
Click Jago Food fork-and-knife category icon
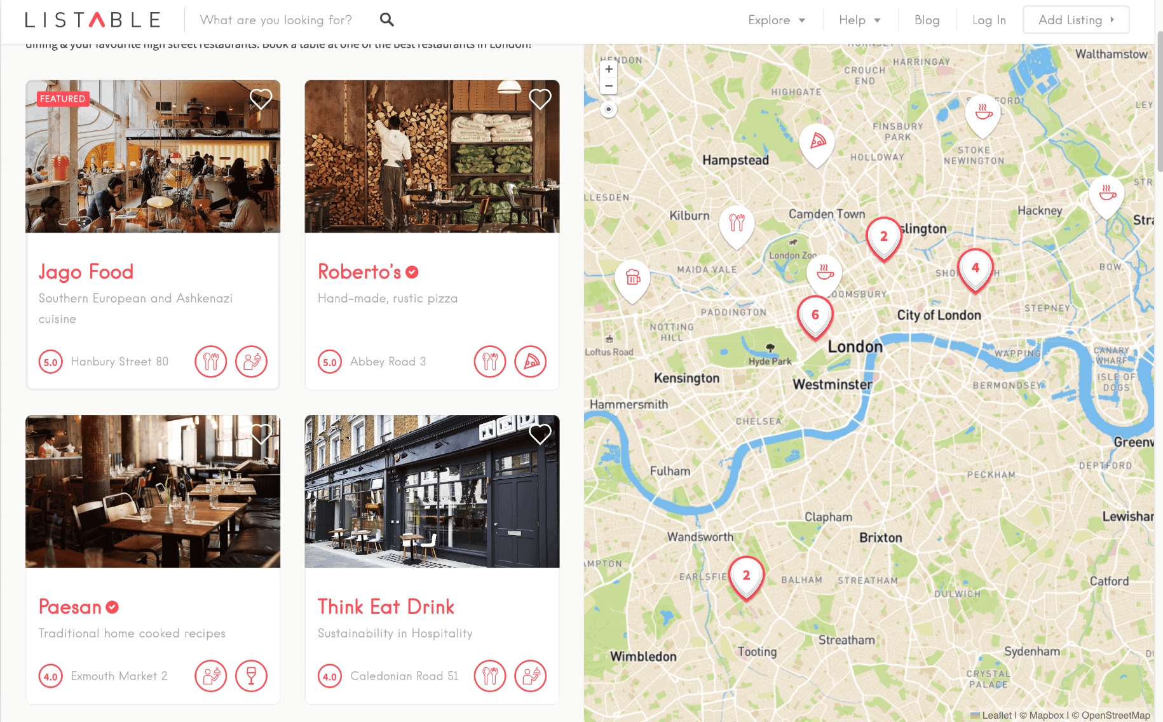tap(211, 362)
